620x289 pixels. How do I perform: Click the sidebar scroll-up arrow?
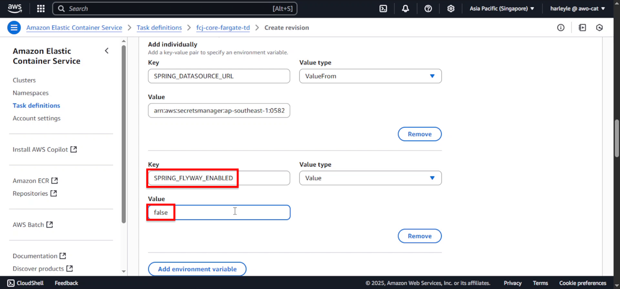click(x=124, y=41)
